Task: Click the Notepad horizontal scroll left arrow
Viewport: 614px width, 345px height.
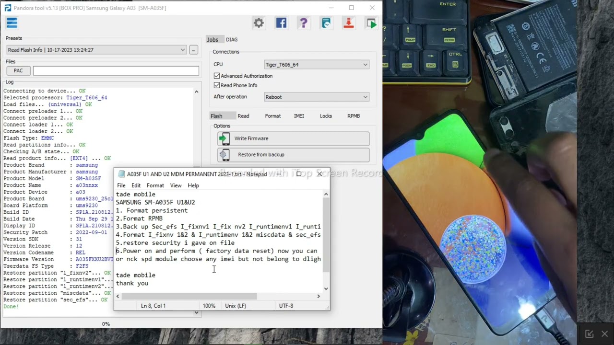Action: click(118, 296)
